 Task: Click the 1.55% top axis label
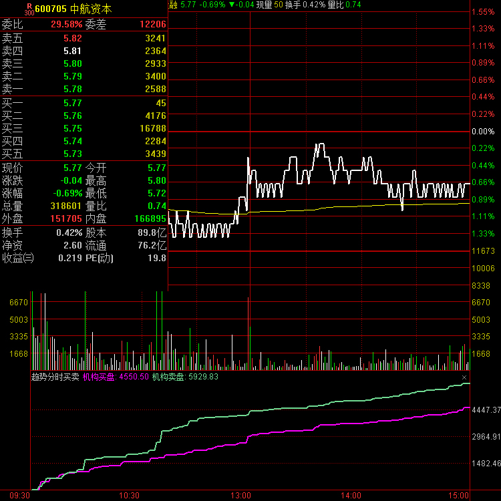click(483, 12)
